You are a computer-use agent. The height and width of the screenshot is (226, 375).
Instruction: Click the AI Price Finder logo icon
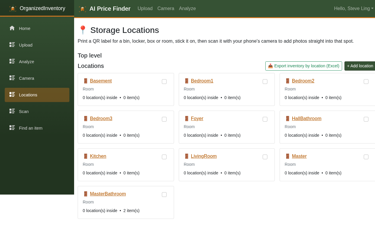pos(82,9)
